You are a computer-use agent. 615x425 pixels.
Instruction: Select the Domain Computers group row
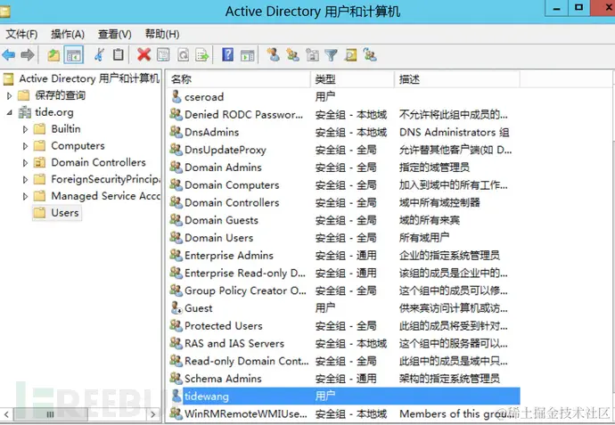(x=345, y=184)
